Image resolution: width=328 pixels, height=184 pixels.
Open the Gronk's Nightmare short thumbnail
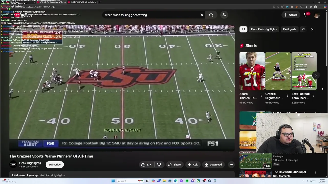(x=278, y=71)
